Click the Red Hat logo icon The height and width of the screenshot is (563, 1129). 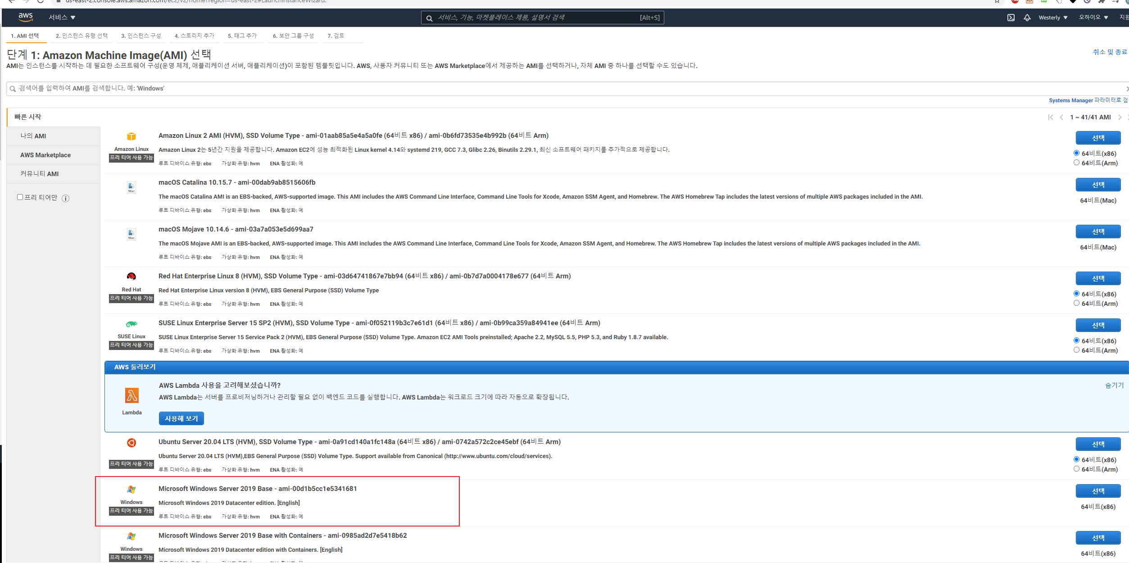coord(131,277)
